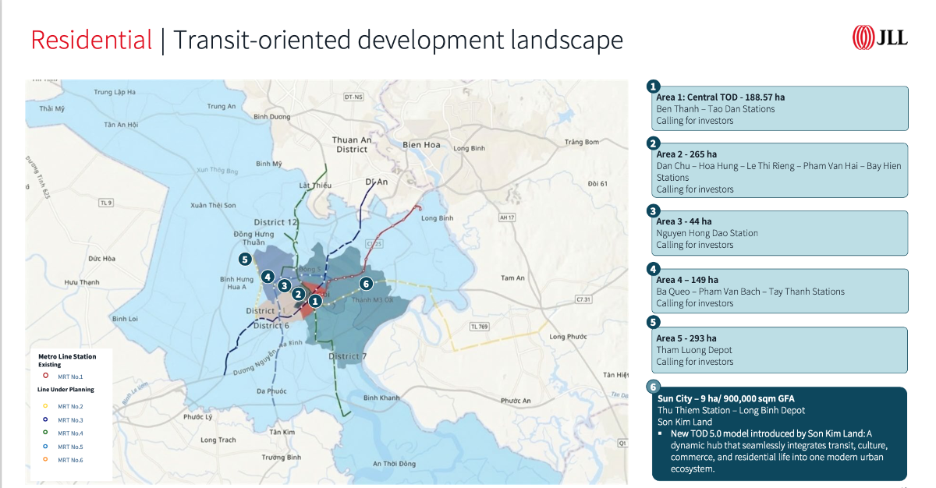
Task: Click the Bien Hoa label on map
Action: (x=422, y=145)
